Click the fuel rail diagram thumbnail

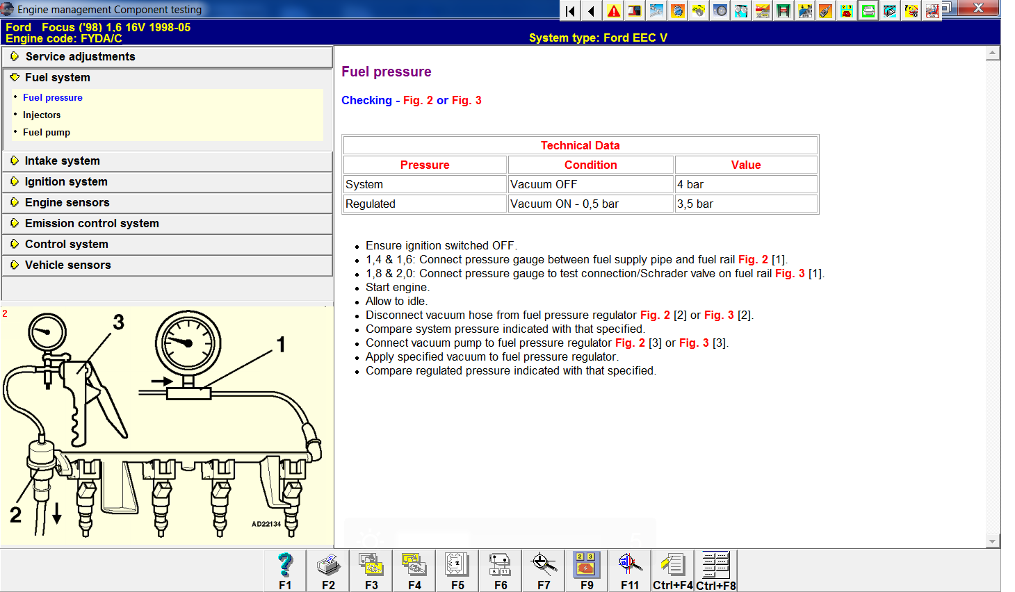(167, 425)
